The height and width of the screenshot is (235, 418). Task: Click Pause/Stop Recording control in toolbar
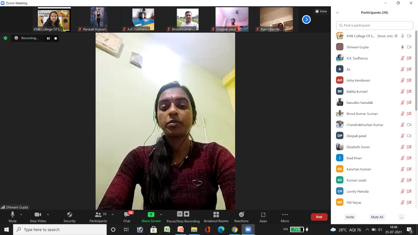183,217
